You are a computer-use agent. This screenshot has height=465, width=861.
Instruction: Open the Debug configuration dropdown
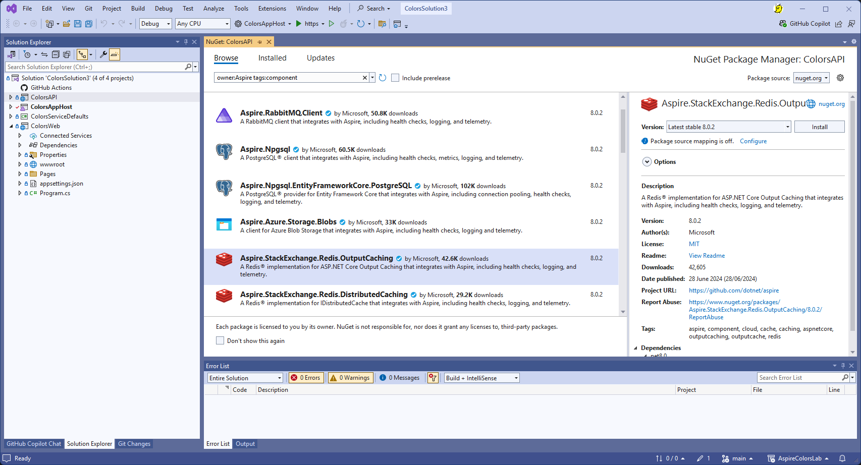[155, 24]
